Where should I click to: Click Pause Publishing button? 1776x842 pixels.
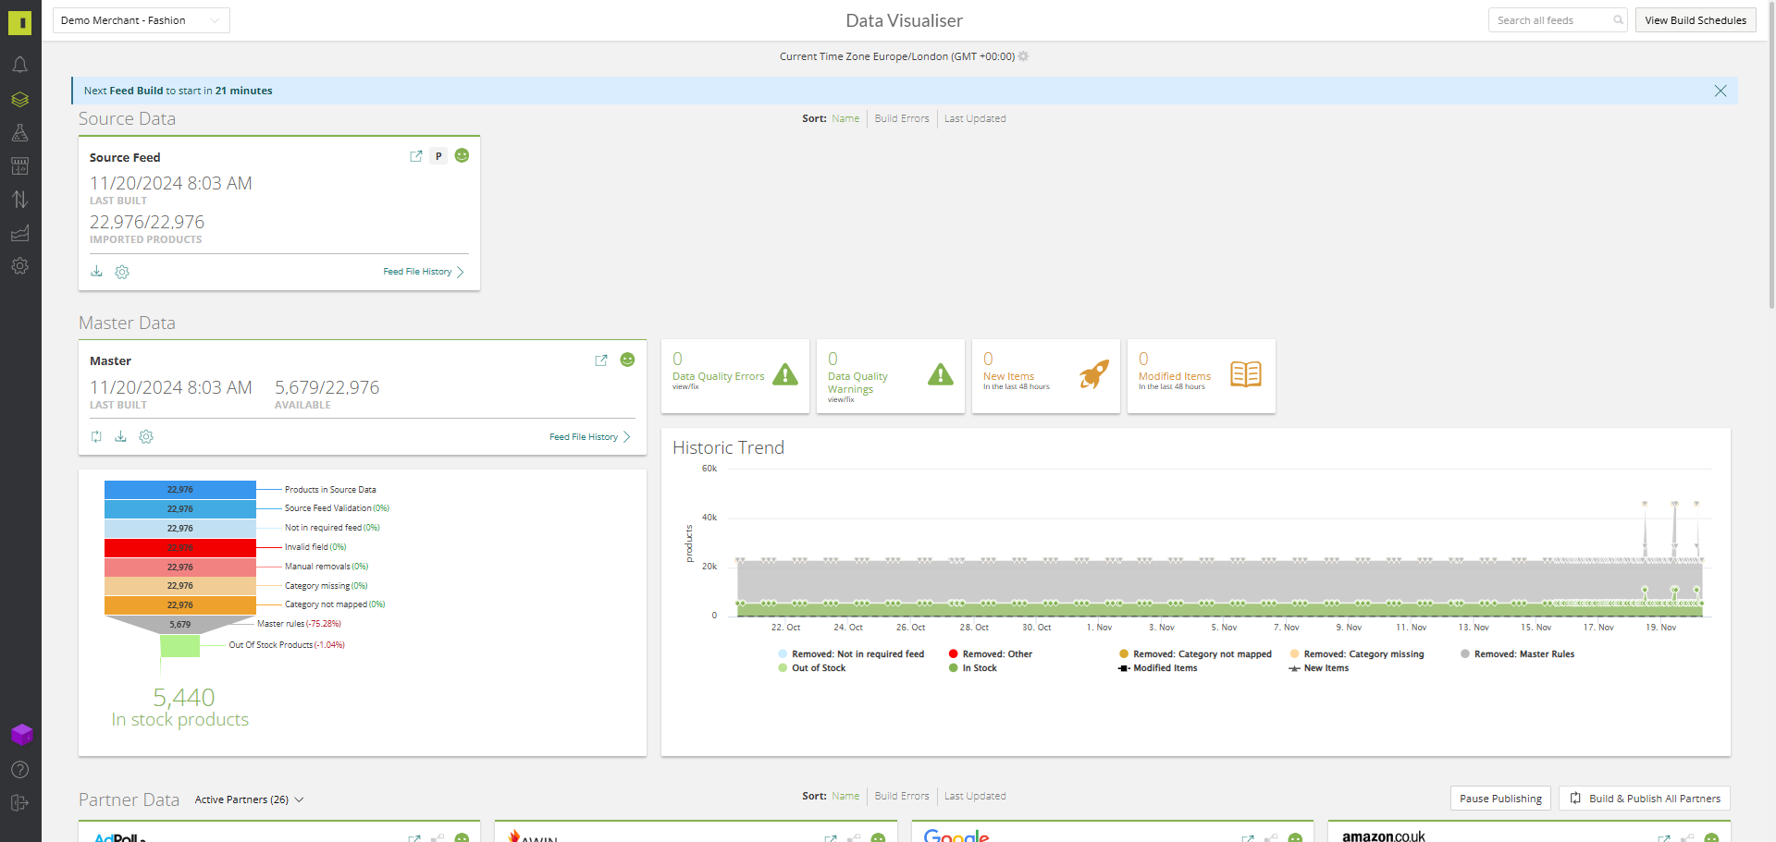coord(1499,799)
